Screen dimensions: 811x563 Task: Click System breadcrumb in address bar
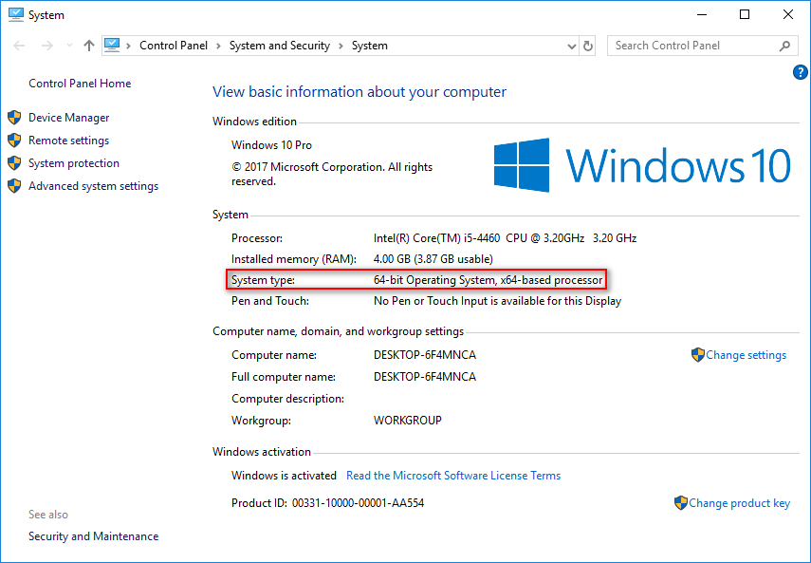tap(369, 46)
